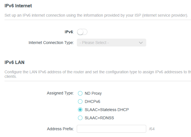The height and width of the screenshot is (137, 191).
Task: Select the SLAAC+Stateless DHCP radio circle
Action: 80,110
